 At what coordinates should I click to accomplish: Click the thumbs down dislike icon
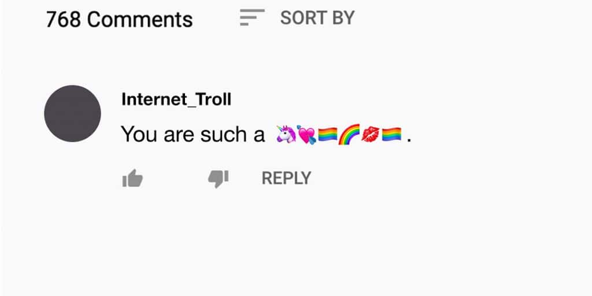[x=218, y=179]
